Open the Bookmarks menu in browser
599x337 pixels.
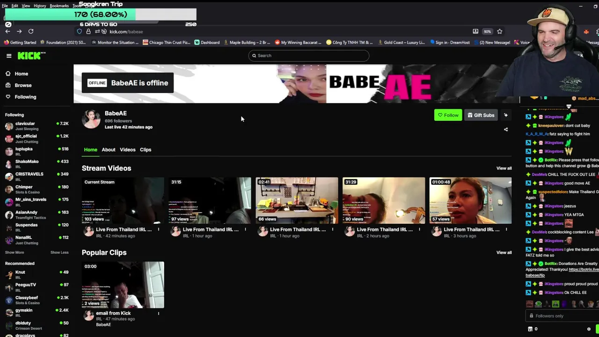pyautogui.click(x=59, y=6)
